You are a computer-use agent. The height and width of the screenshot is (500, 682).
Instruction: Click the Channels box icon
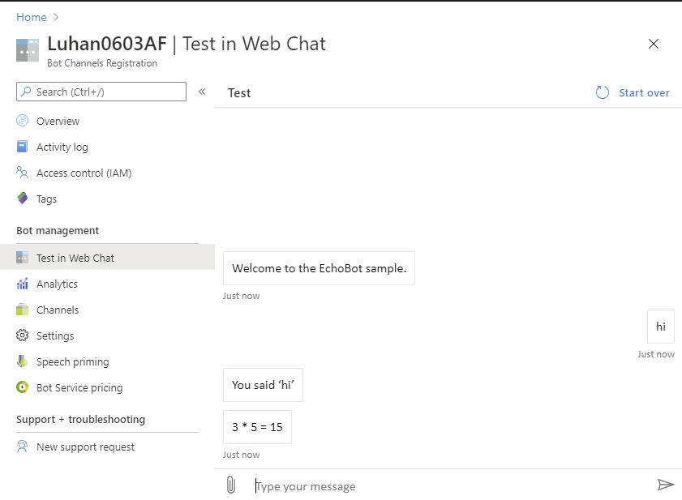coord(22,310)
